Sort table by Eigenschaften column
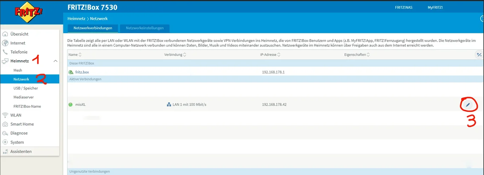484x175 pixels. click(x=357, y=55)
